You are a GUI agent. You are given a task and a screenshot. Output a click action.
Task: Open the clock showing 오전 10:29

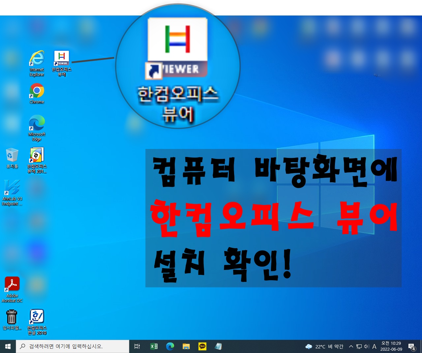click(x=391, y=346)
